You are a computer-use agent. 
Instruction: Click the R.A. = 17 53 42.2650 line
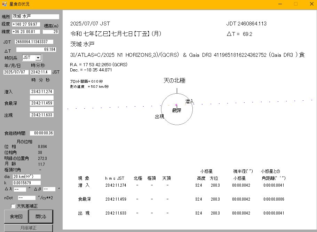(x=99, y=64)
